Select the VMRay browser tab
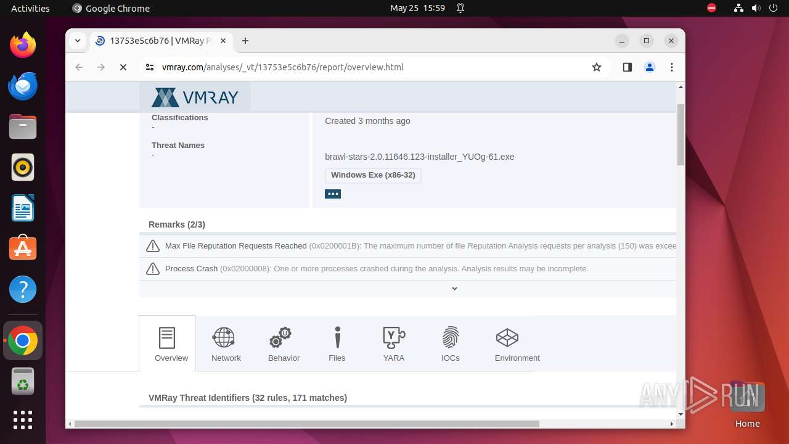Viewport: 789px width, 444px height. (161, 41)
